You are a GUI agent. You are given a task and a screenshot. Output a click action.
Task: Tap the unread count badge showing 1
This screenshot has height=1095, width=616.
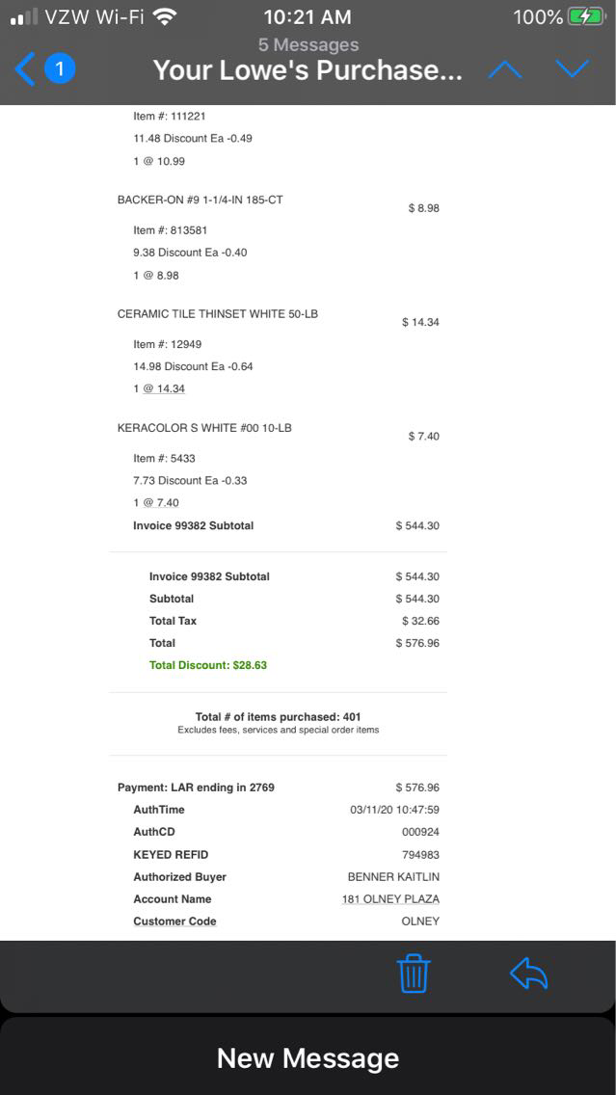click(60, 69)
